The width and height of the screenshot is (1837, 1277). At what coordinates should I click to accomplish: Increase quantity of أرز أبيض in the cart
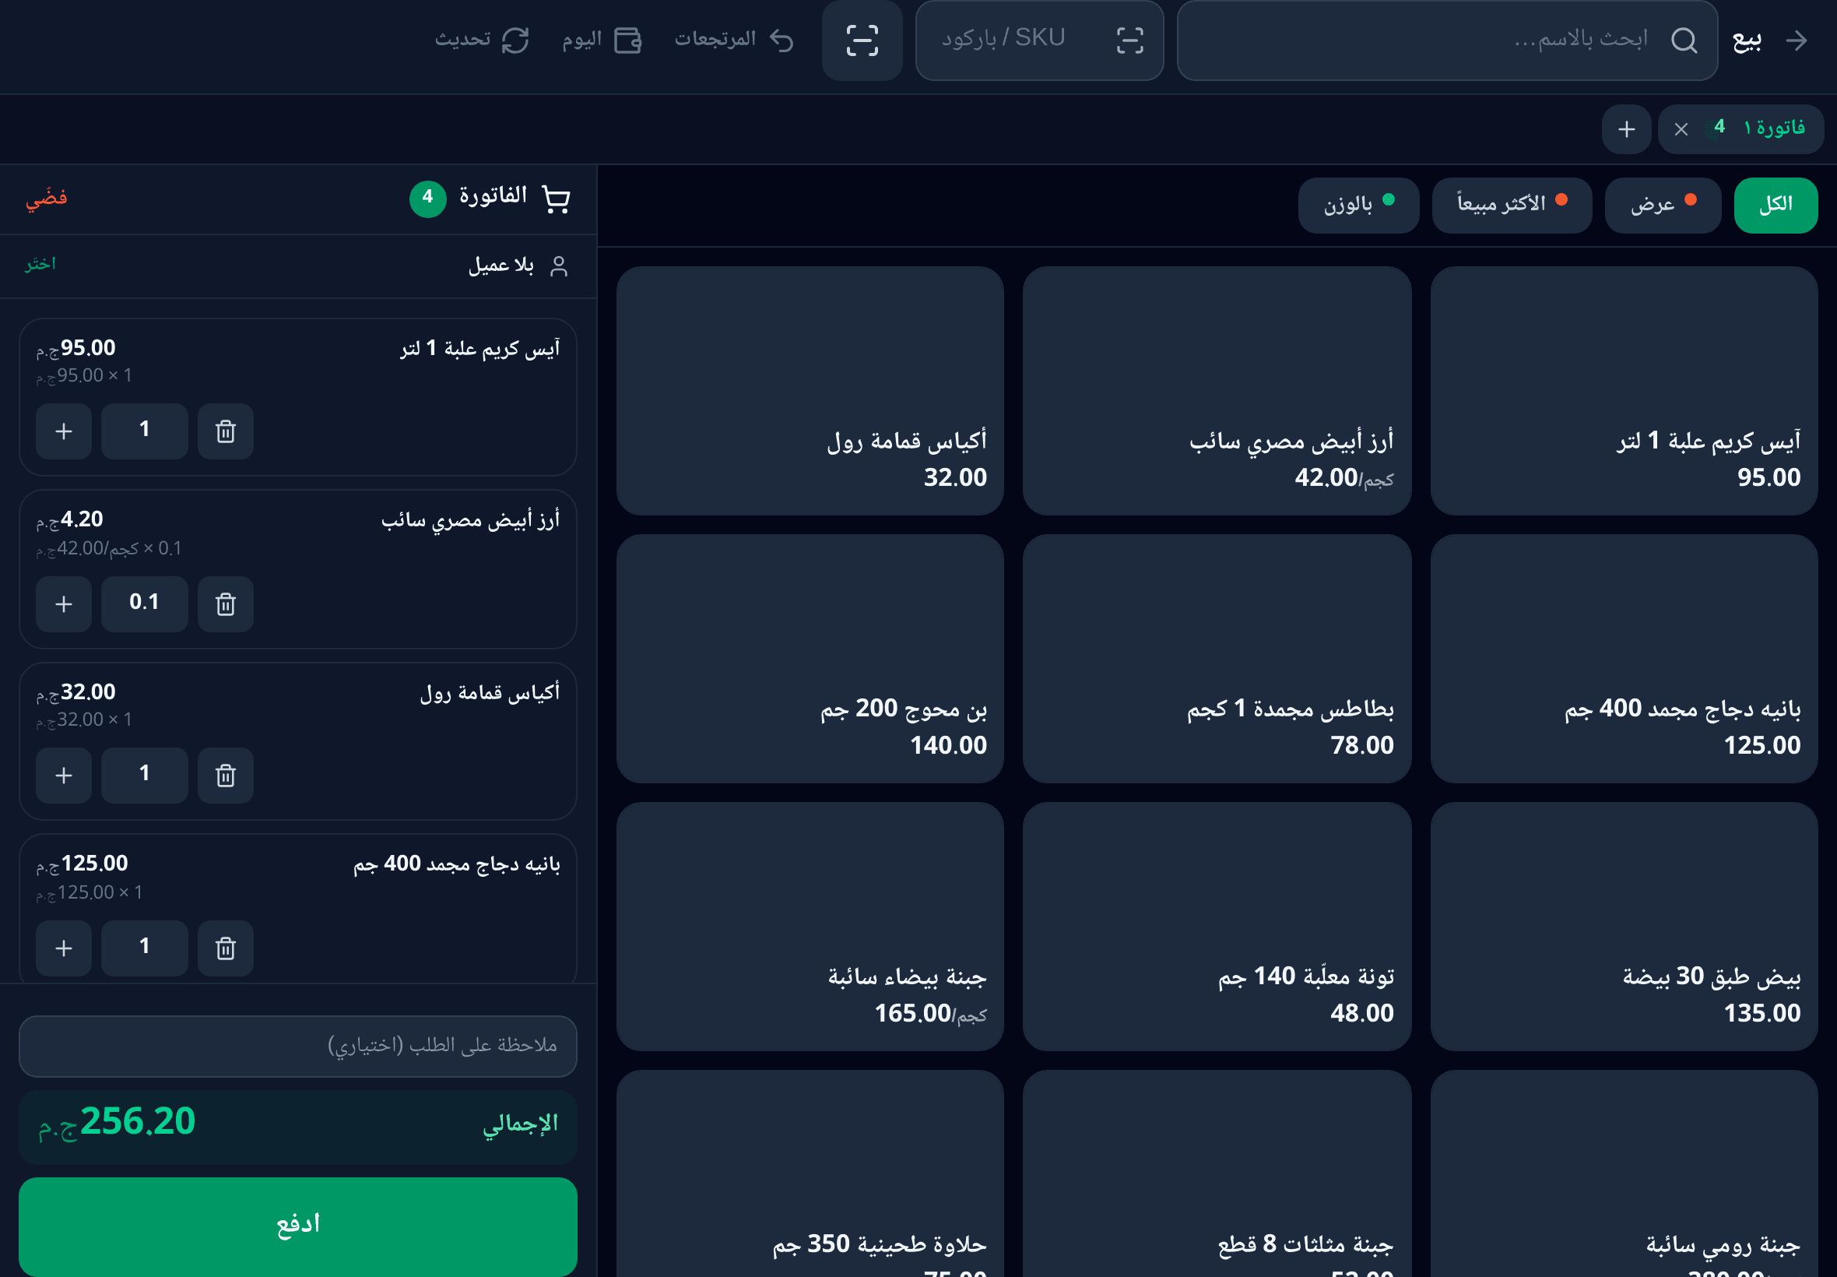coord(64,604)
